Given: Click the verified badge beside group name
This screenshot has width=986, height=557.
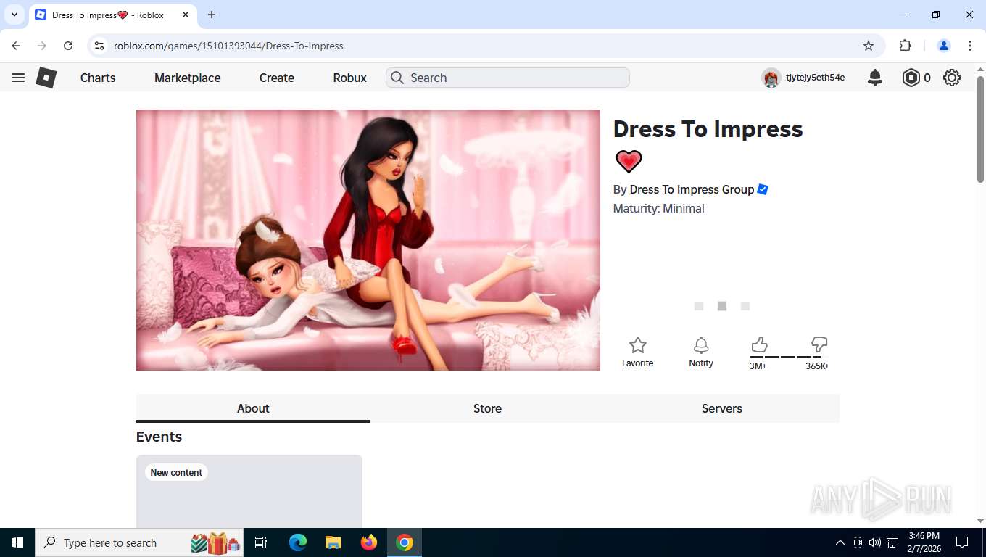Looking at the screenshot, I should (x=763, y=189).
